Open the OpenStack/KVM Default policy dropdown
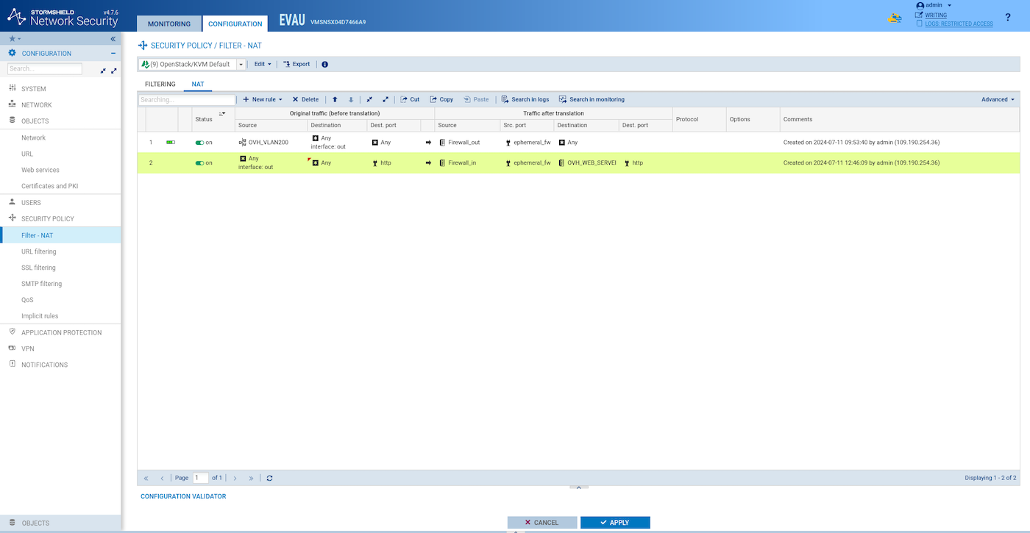The image size is (1030, 533). tap(241, 65)
